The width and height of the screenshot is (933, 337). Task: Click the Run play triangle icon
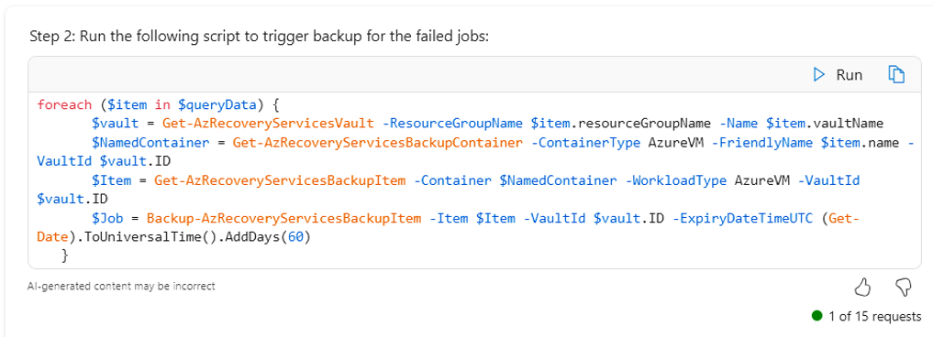[819, 74]
